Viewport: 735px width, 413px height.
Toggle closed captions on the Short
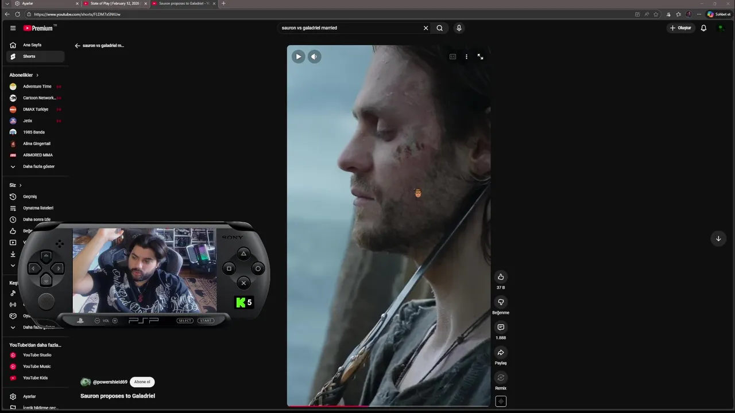click(x=452, y=57)
